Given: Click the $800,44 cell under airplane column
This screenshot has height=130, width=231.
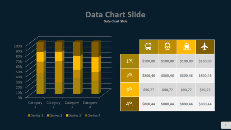Looking at the screenshot, I should point(205,104).
